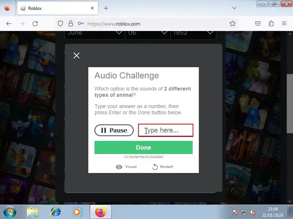This screenshot has height=219, width=293.
Task: Click the eye icon beside Visual
Action: pyautogui.click(x=119, y=167)
